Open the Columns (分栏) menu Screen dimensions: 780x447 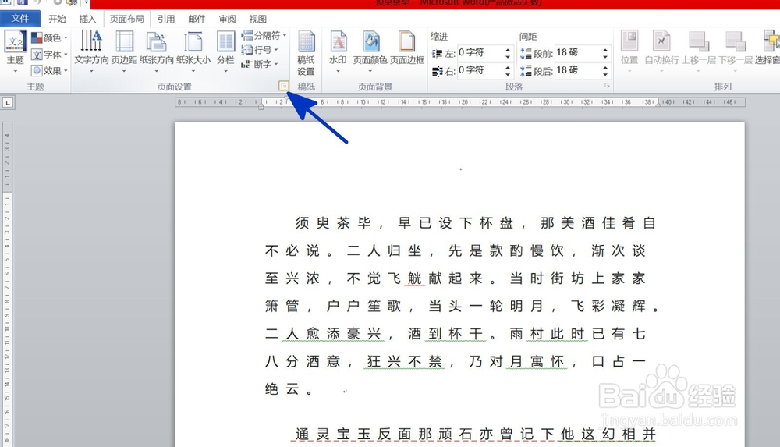tap(225, 50)
